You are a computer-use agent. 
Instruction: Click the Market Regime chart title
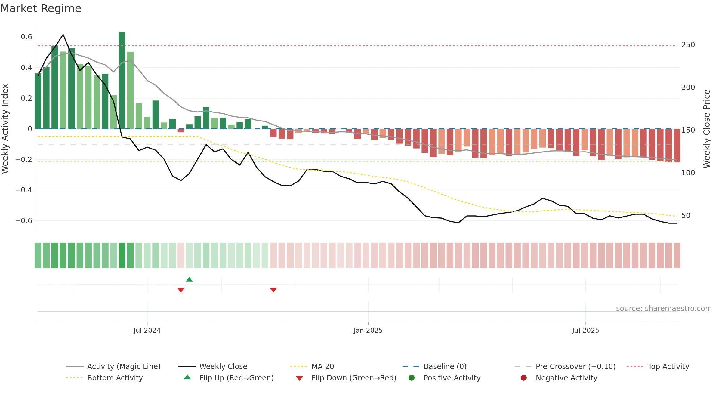(x=41, y=8)
